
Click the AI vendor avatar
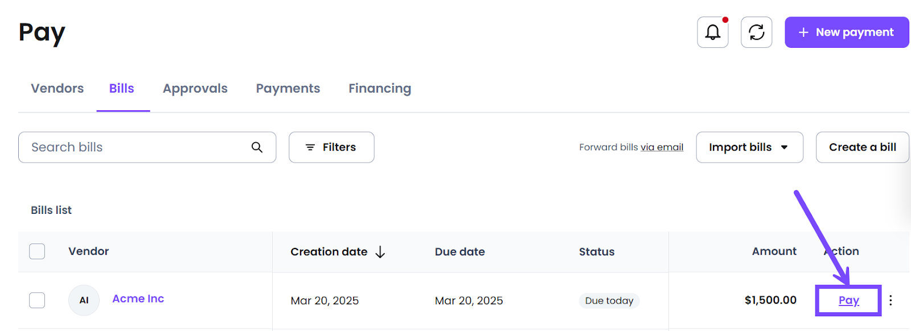coord(84,300)
